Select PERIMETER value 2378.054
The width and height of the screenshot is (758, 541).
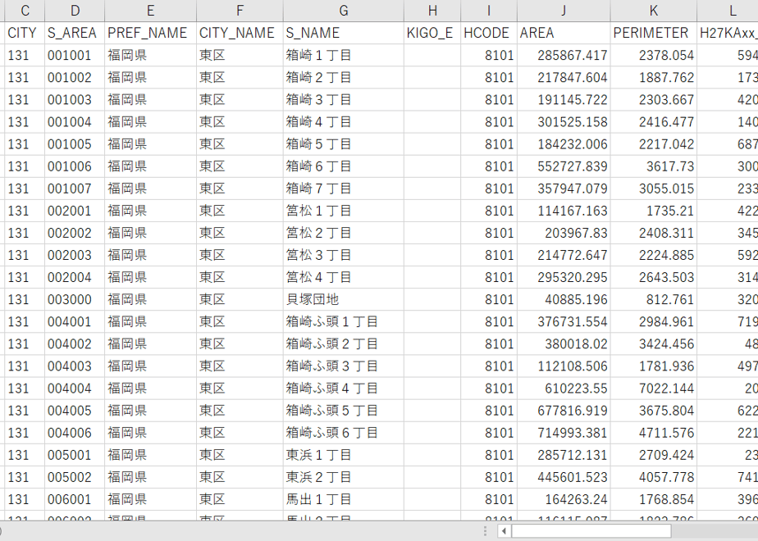point(654,55)
